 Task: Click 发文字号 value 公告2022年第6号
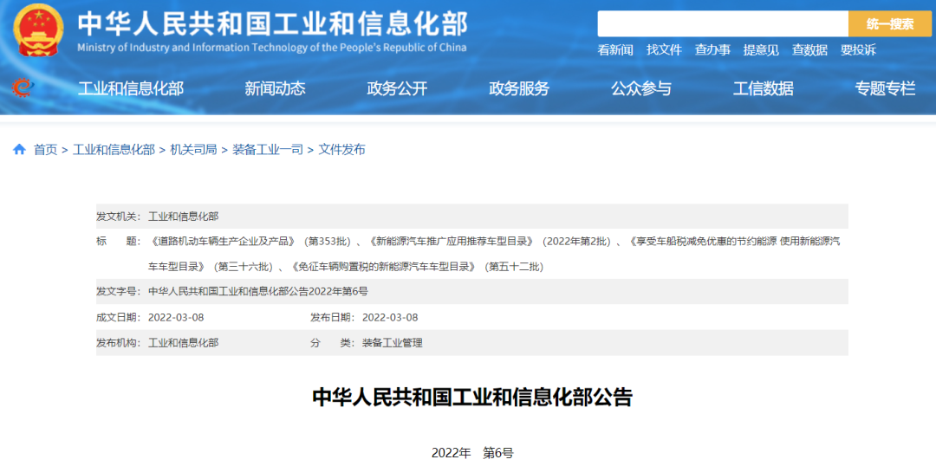(x=258, y=292)
